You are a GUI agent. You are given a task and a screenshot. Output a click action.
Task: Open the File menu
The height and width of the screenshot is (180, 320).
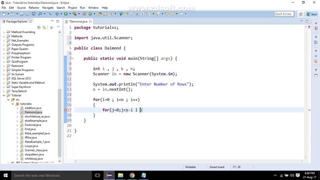click(x=3, y=8)
